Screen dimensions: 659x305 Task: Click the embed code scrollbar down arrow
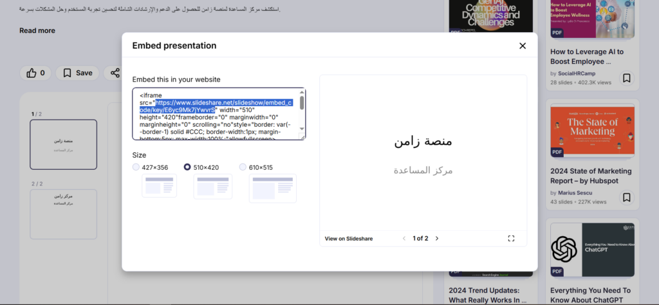[302, 129]
